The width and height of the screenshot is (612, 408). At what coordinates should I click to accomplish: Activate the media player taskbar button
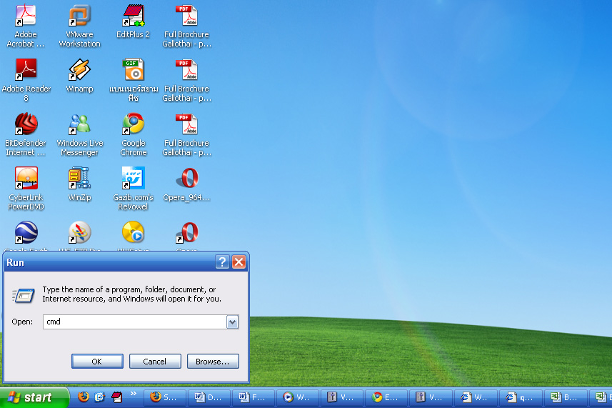tap(299, 397)
